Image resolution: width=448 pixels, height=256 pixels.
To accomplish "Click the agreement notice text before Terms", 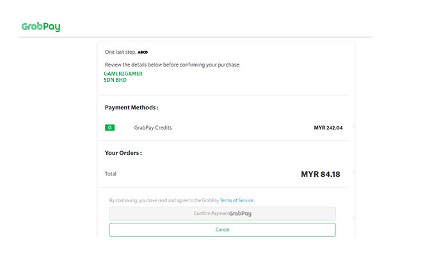I will [x=164, y=200].
